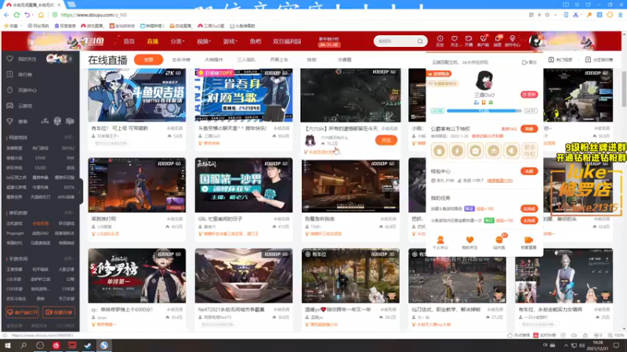Image resolution: width=627 pixels, height=352 pixels.
Task: Expand 全部 next to 单机热游 in the sidebar
Action: [69, 213]
